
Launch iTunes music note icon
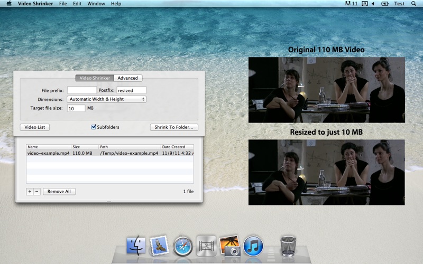click(x=253, y=246)
